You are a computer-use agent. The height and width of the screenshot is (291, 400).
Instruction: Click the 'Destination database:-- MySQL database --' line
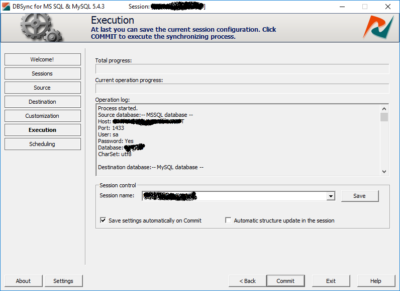(x=151, y=167)
